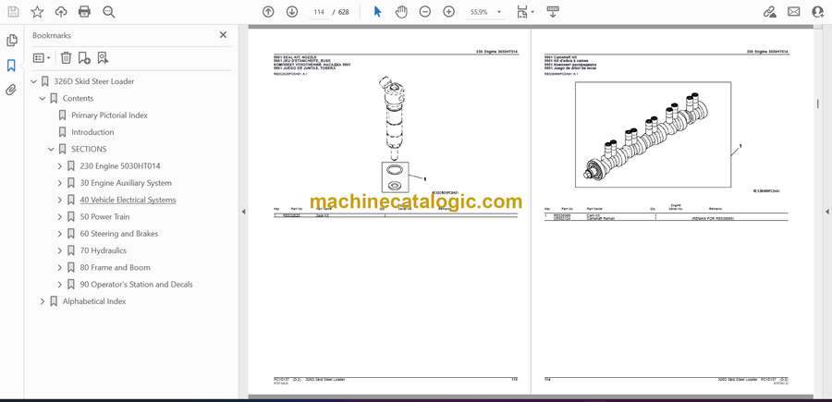
Task: Select the SECTIONS bookmark label
Action: click(89, 149)
